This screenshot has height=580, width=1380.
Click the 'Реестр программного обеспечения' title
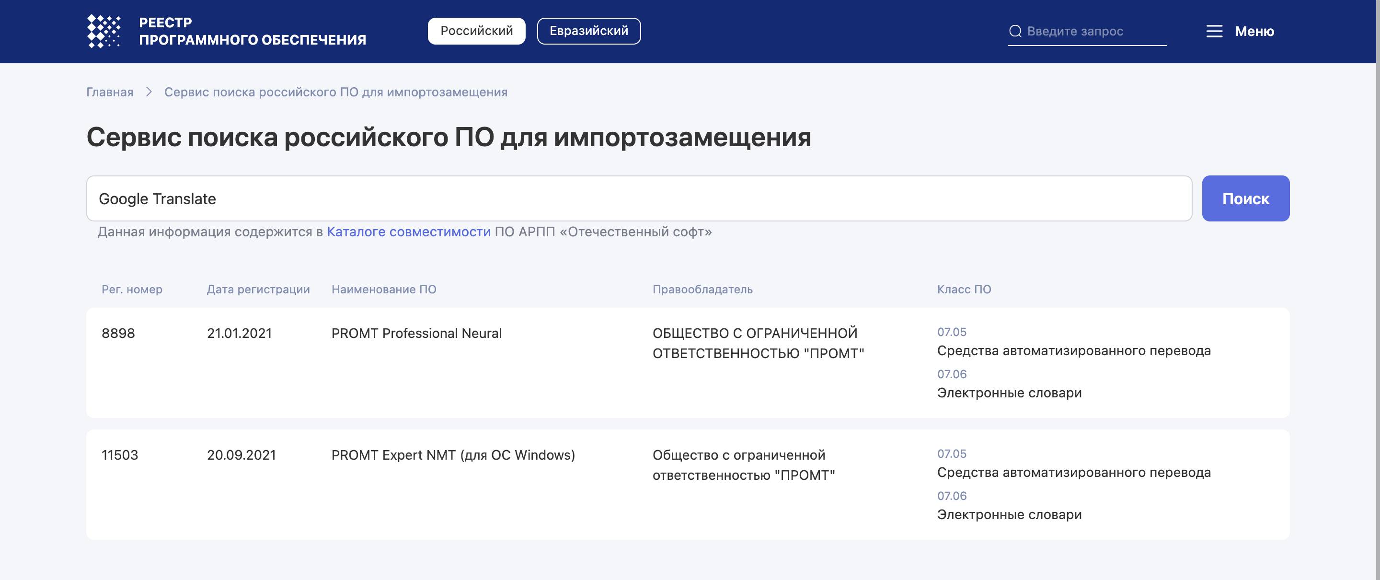coord(253,31)
